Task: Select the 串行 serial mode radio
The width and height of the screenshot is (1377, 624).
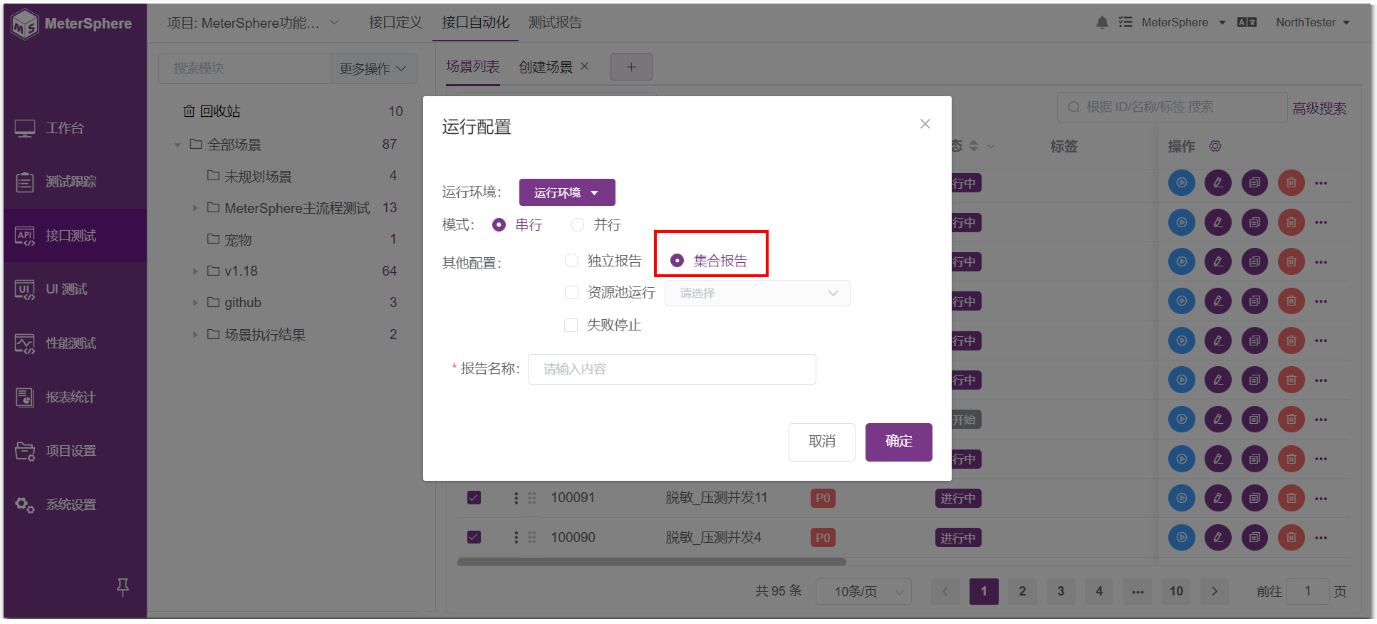Action: pyautogui.click(x=499, y=225)
